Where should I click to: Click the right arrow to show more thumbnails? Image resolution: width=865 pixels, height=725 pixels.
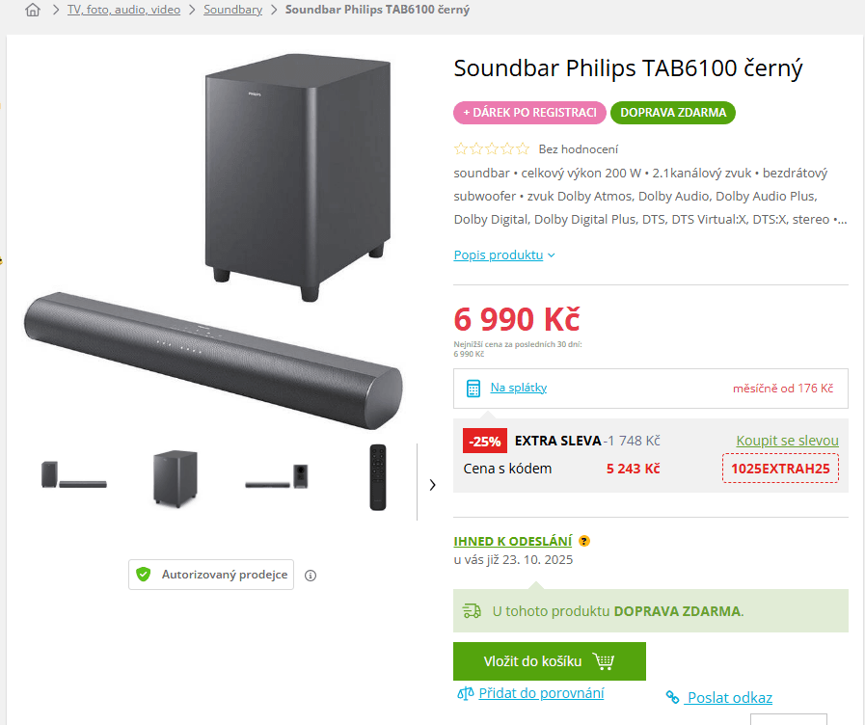point(432,485)
